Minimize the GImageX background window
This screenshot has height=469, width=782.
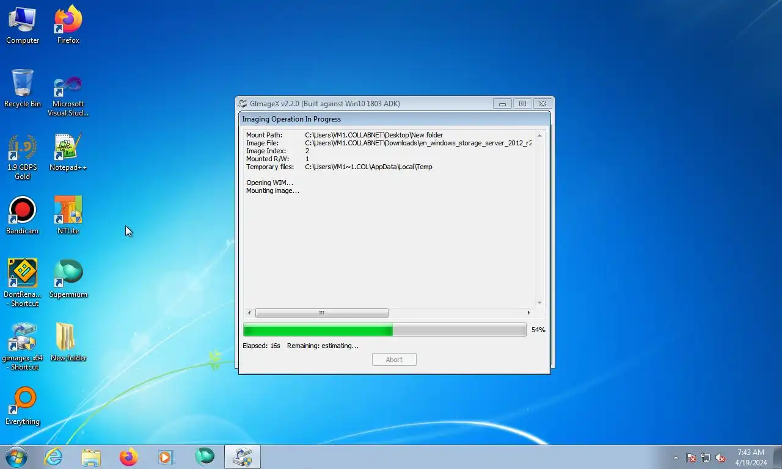pyautogui.click(x=502, y=104)
